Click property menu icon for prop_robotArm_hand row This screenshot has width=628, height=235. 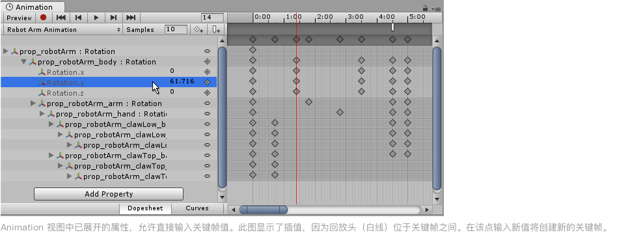point(207,114)
